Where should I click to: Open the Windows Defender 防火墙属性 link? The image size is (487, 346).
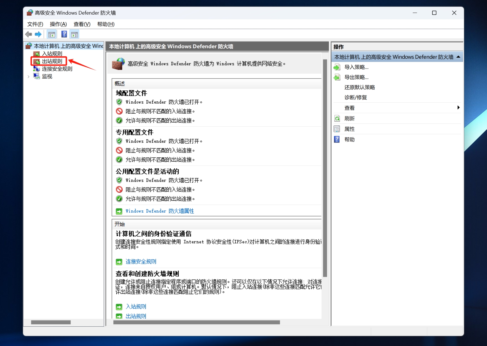[x=160, y=211]
